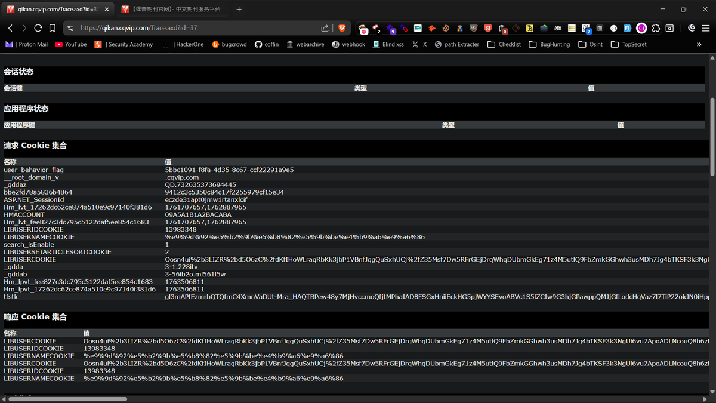Open the YouTube bookmark
This screenshot has height=403, width=716.
[x=71, y=44]
